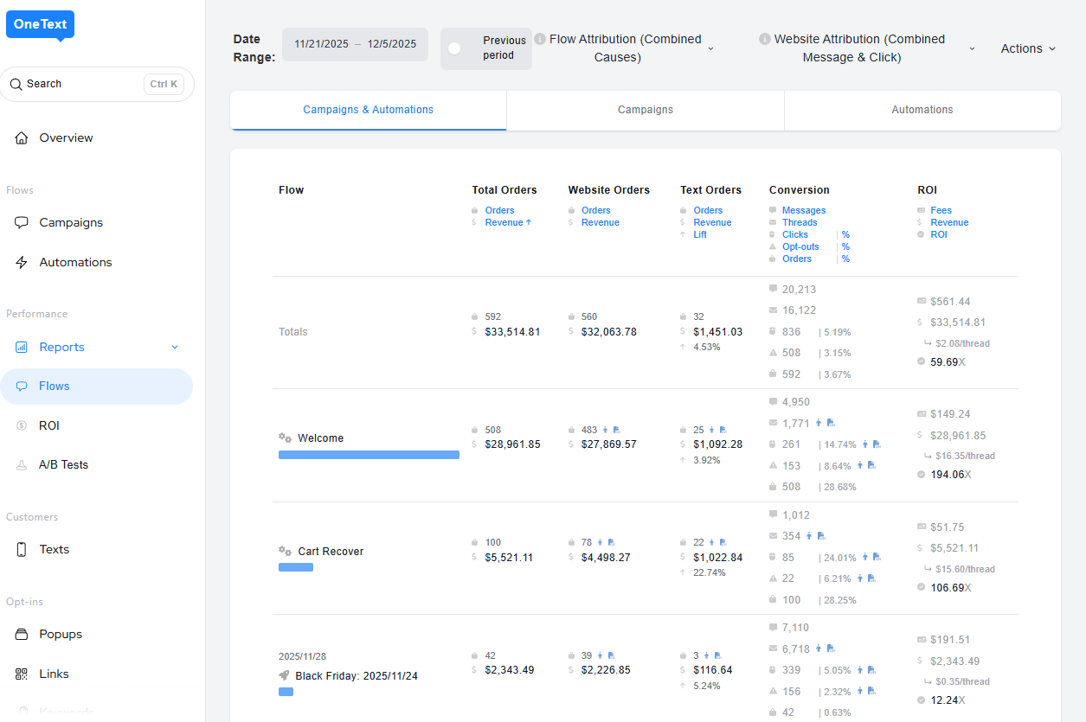Click the date range field
Screen dimensions: 1086x722
[x=355, y=44]
